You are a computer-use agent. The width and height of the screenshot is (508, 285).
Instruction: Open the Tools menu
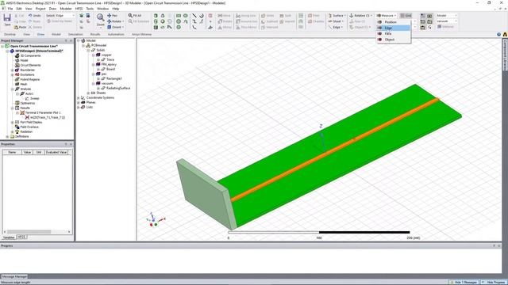pos(90,9)
